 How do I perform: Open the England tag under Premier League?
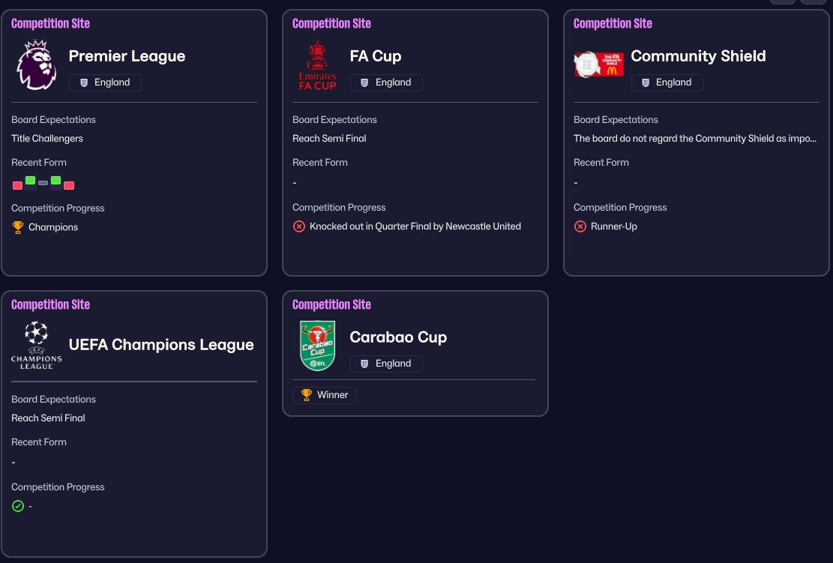tap(105, 82)
